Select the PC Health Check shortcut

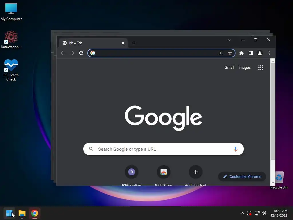pos(11,70)
